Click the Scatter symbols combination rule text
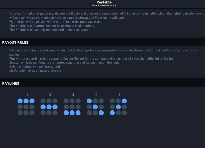Viewport: 205px width, 148px height. 65,63
